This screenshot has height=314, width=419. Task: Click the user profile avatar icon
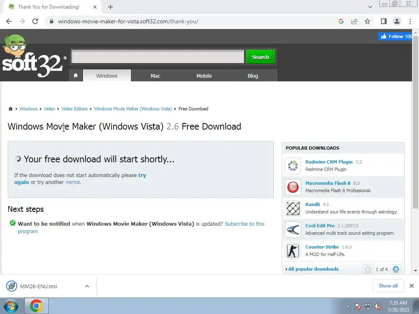click(x=397, y=21)
